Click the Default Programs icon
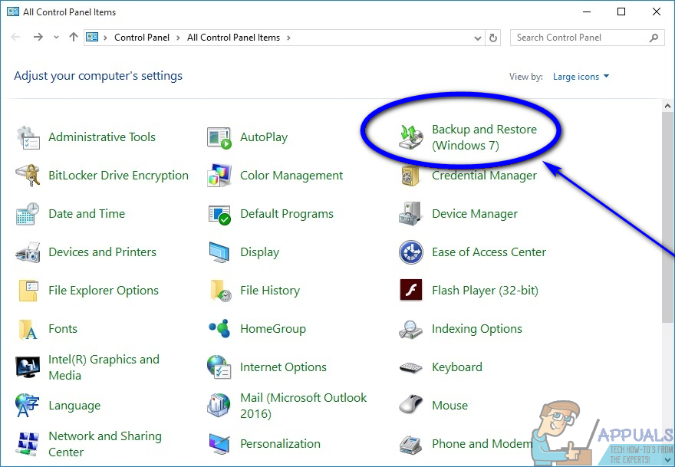Viewport: 675px width, 467px height. (219, 215)
